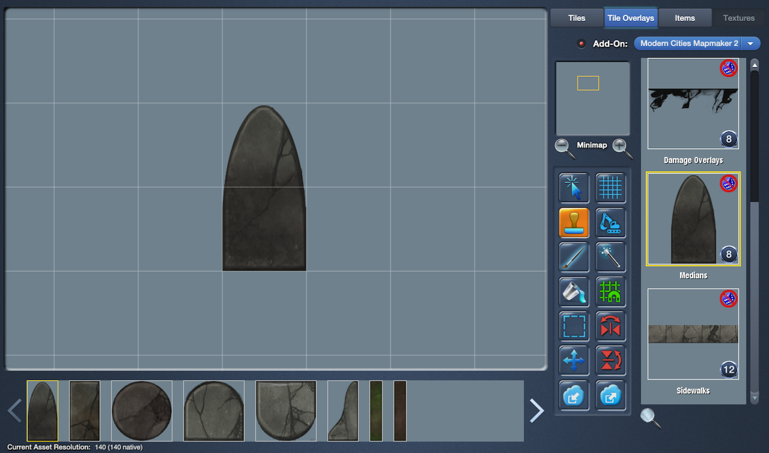
Task: Select the four-arrow move tool
Action: [x=574, y=361]
